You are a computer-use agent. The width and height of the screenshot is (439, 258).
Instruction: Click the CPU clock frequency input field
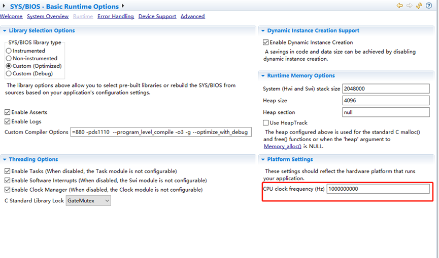pos(378,189)
